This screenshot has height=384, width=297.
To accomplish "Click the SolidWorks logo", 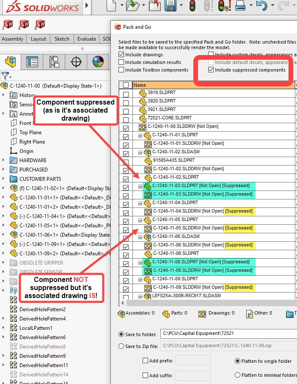I will [42, 7].
